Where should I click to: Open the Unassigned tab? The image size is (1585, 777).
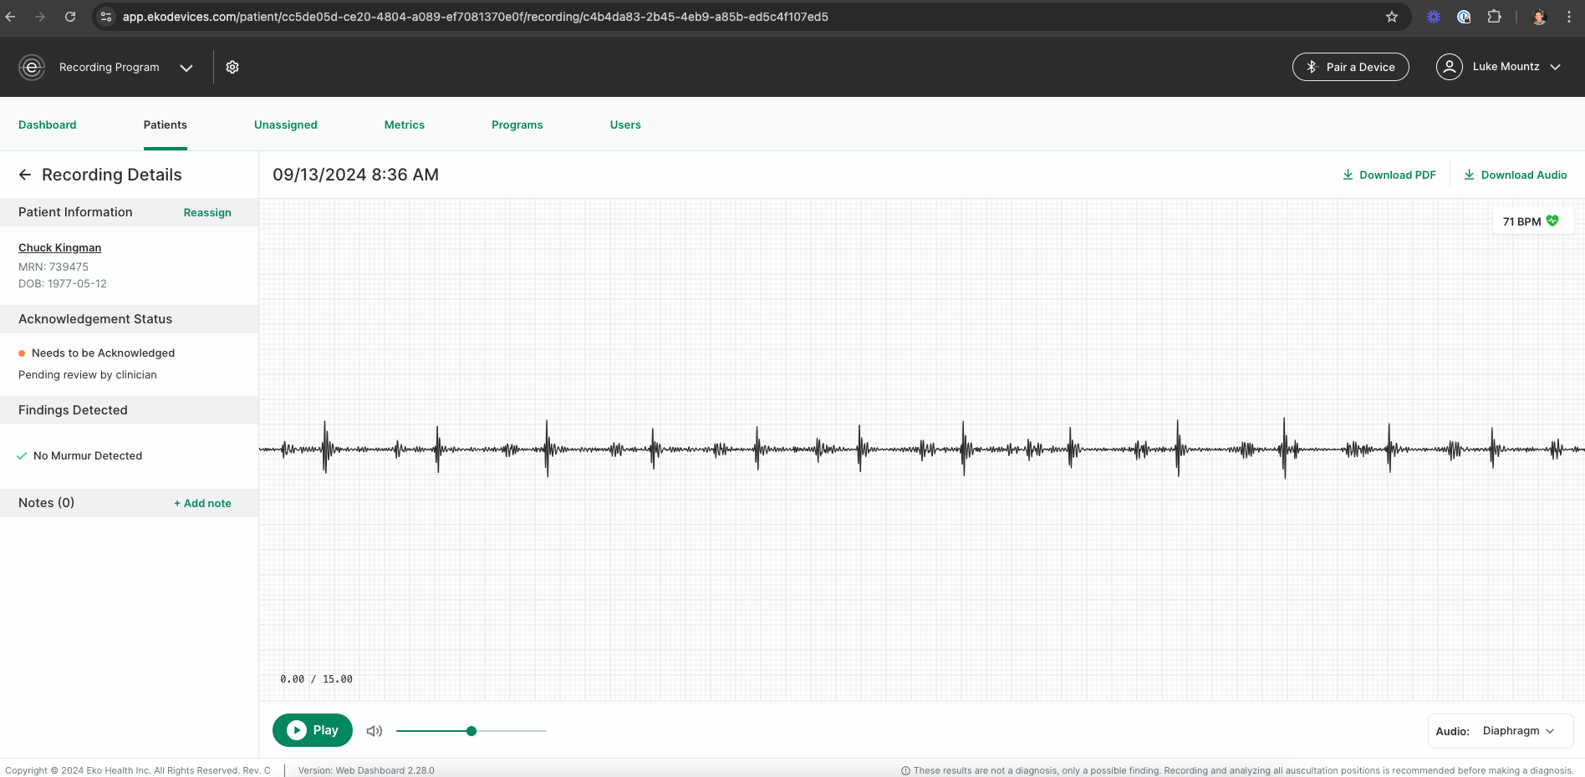[x=286, y=124]
